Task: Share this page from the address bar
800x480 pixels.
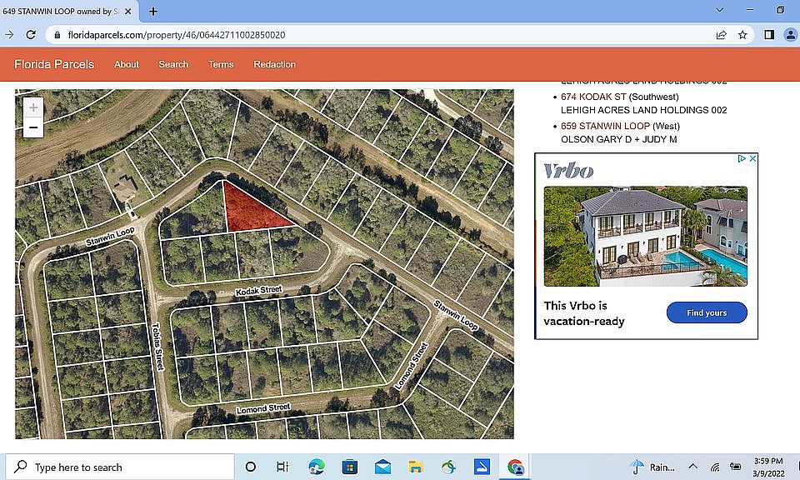Action: tap(721, 35)
